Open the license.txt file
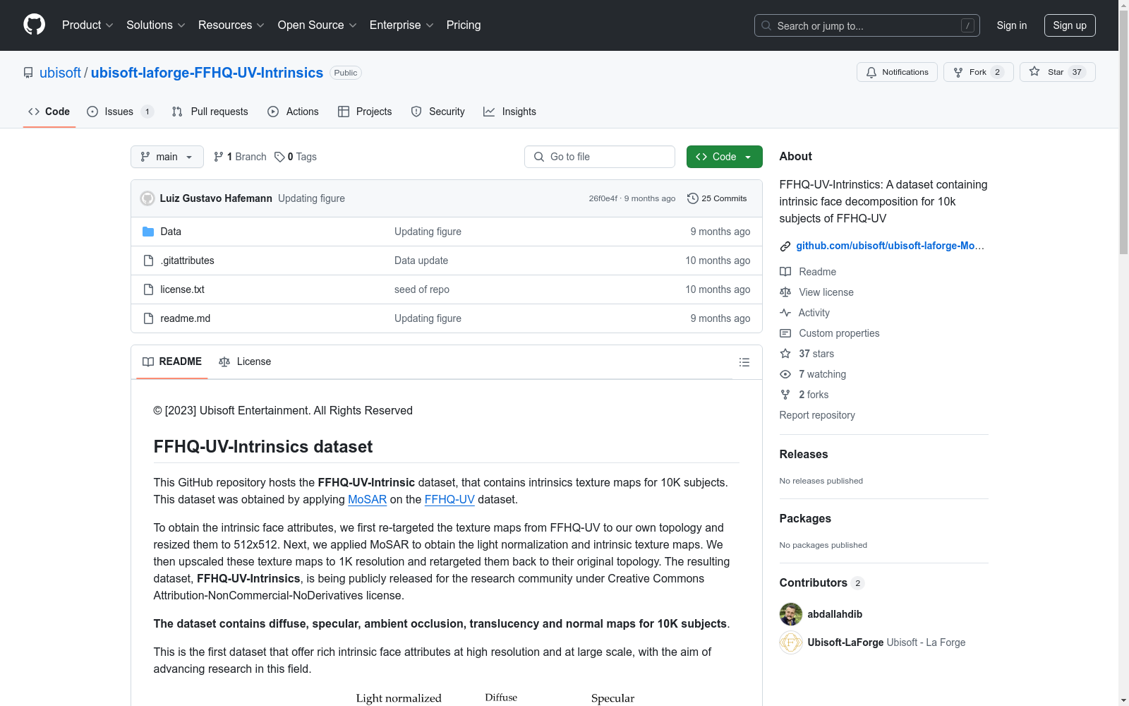Screen dimensions: 1129x706 point(182,289)
